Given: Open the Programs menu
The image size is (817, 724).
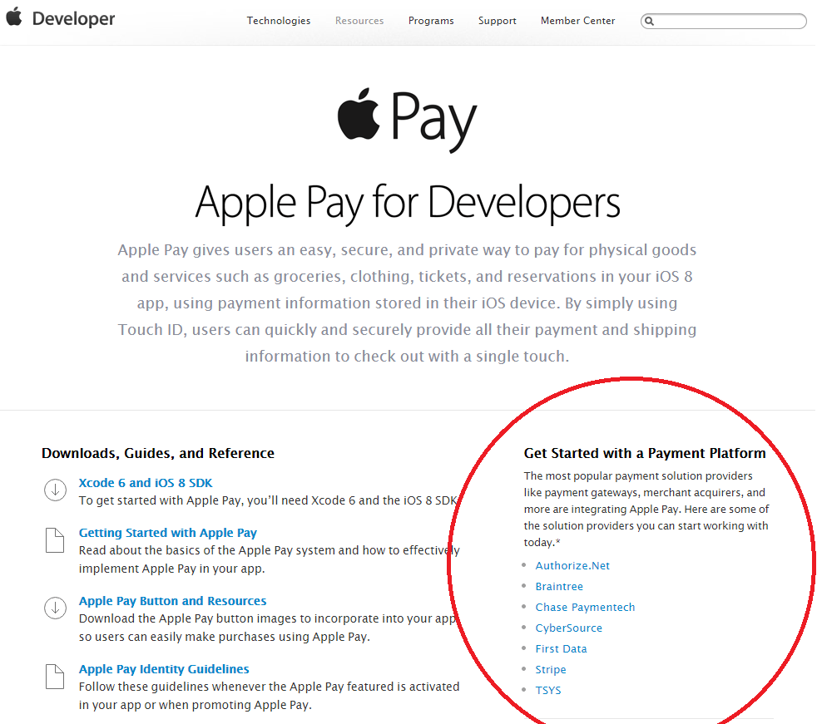Looking at the screenshot, I should click(431, 21).
